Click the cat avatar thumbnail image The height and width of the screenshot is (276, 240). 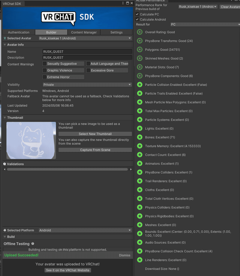coord(31,140)
